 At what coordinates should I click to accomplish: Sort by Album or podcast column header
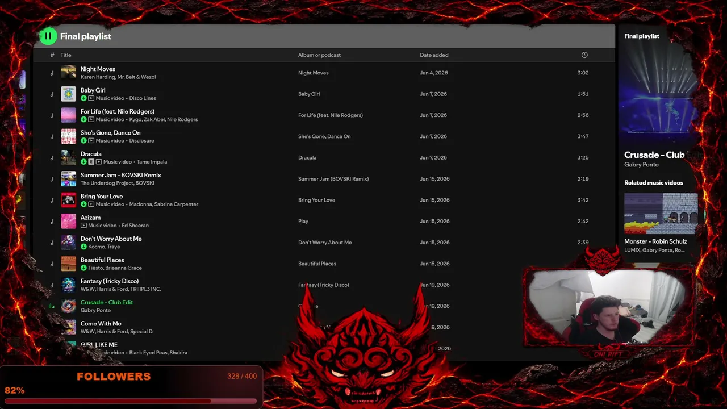pyautogui.click(x=319, y=55)
